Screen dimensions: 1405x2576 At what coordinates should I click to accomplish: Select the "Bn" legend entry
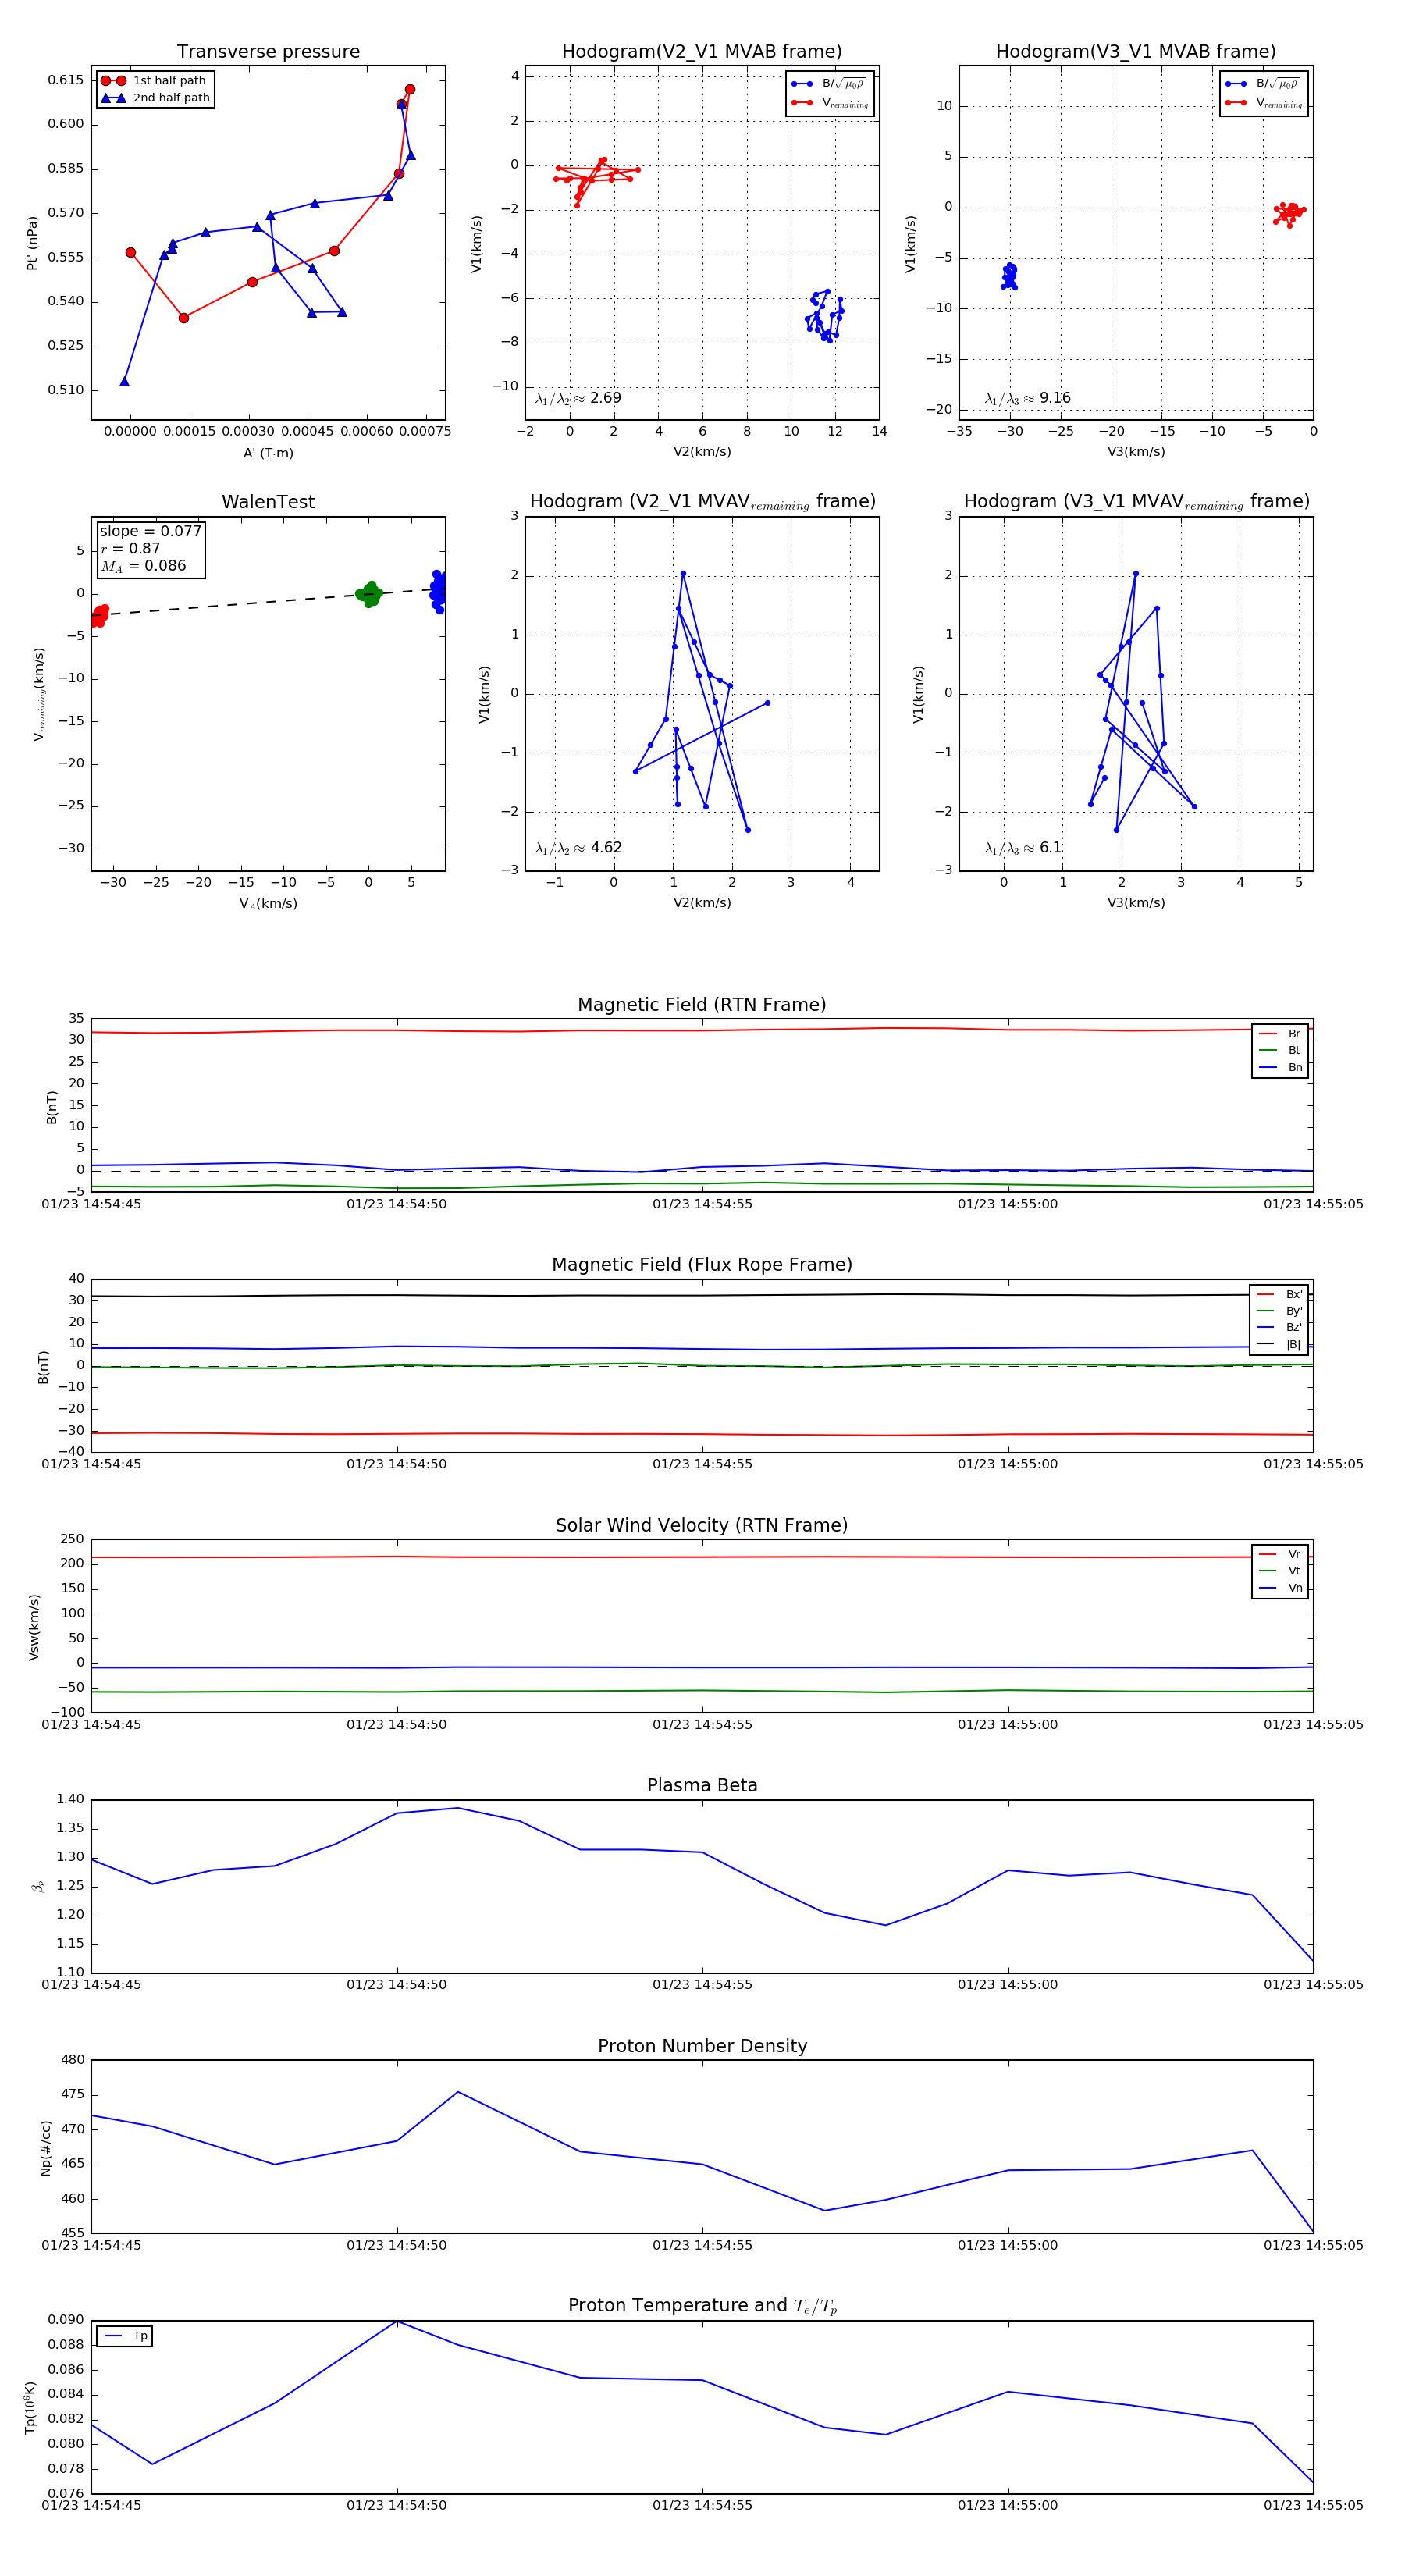point(1280,1067)
